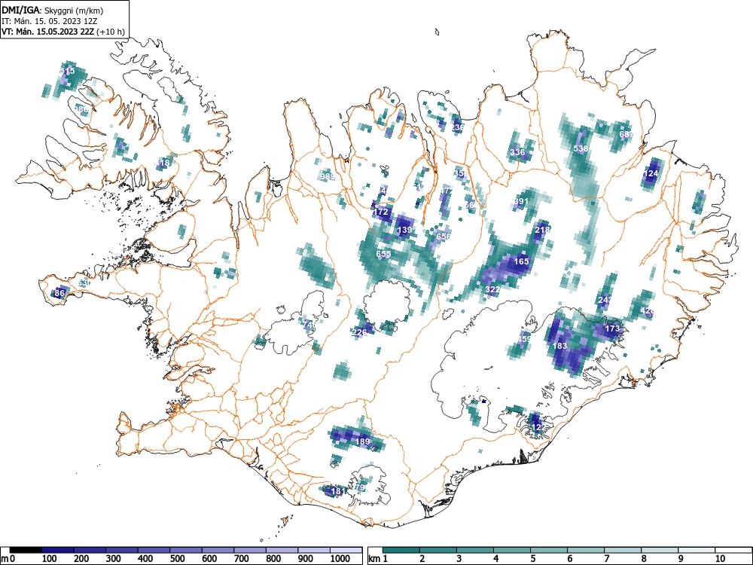This screenshot has height=565, width=753.
Task: Click the map value '656'
Action: point(444,237)
